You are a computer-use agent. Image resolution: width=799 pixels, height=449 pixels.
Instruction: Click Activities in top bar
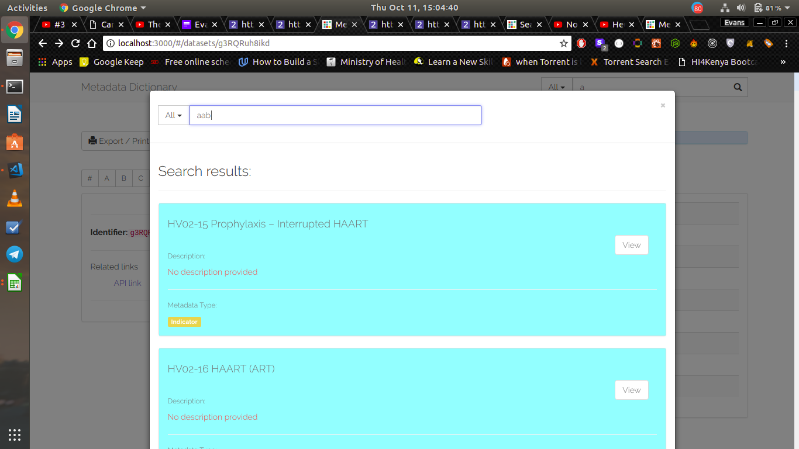pos(27,8)
